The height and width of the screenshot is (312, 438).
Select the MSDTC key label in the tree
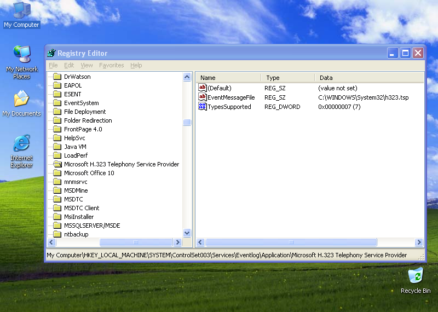73,199
